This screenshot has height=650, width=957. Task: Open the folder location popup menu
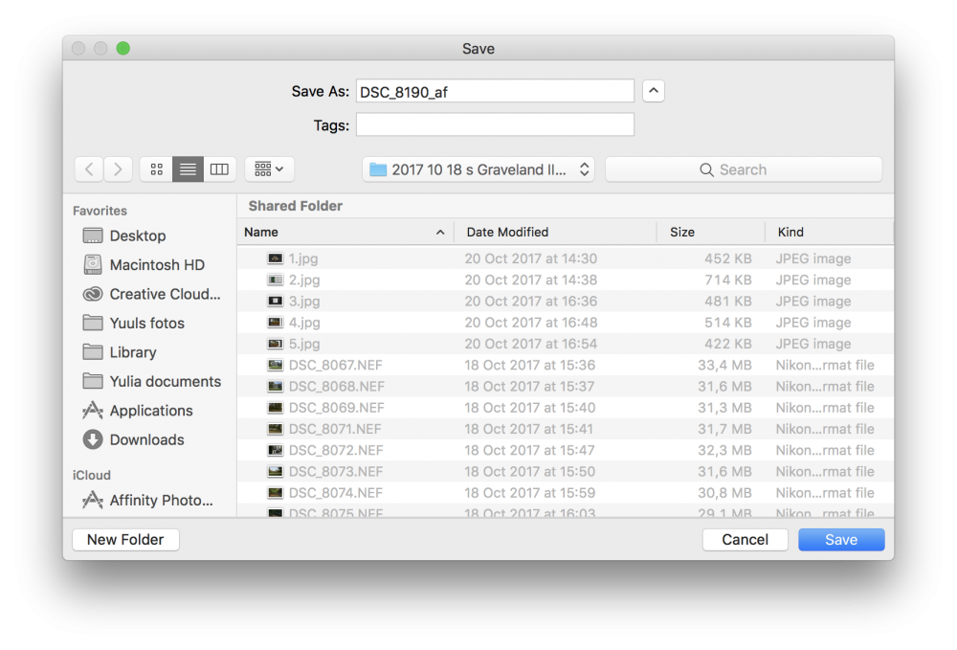point(478,169)
